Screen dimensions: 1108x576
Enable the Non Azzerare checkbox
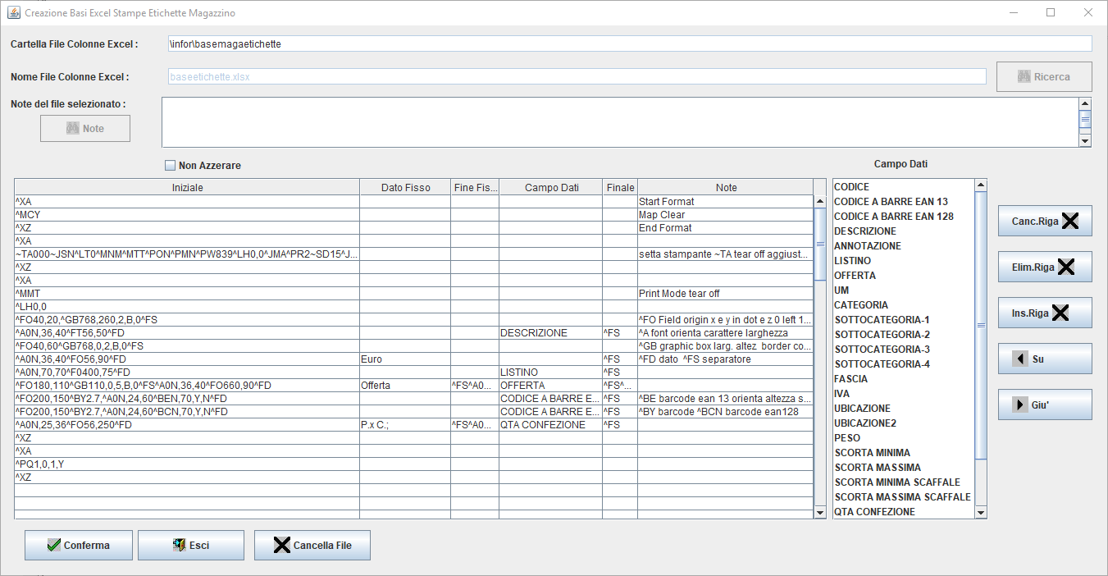pos(171,166)
